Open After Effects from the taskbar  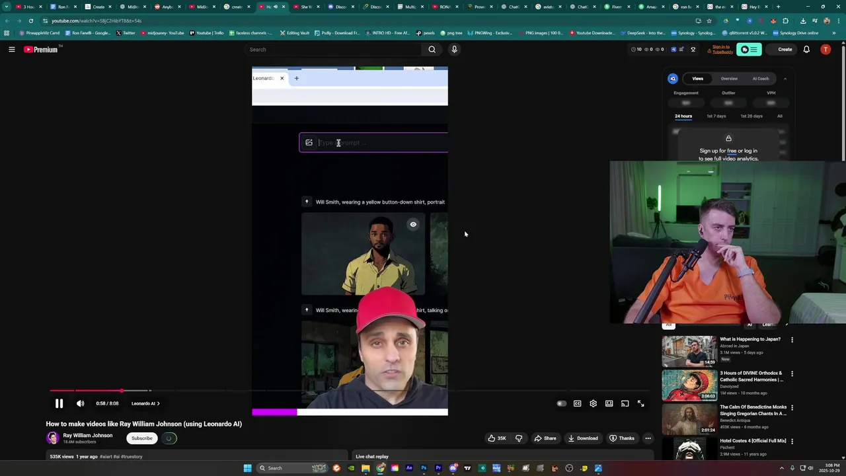(409, 468)
